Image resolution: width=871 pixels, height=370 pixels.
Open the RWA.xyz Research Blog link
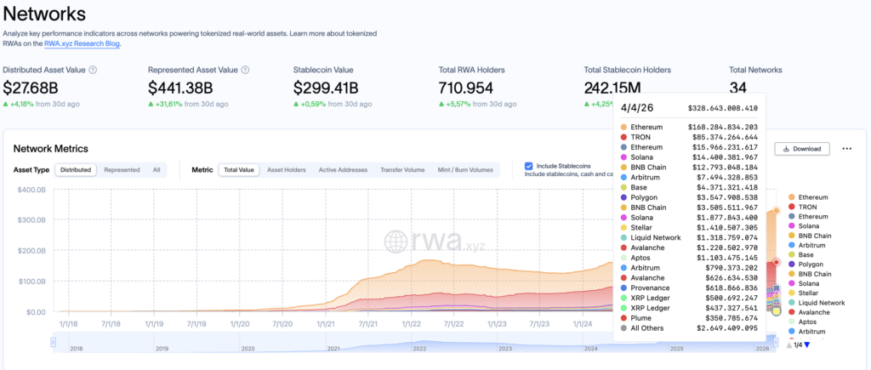(x=83, y=43)
